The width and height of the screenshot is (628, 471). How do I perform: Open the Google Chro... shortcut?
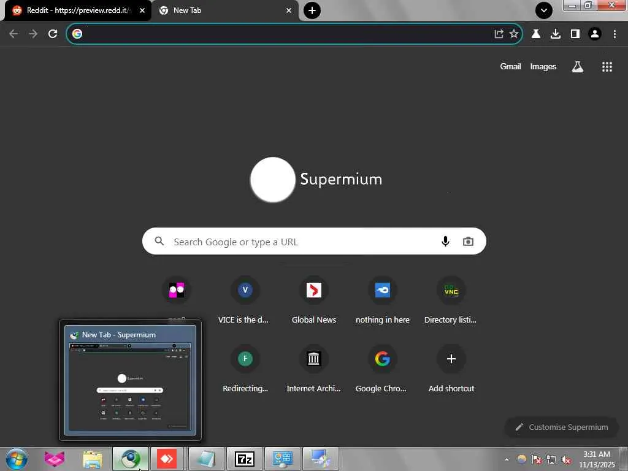coord(383,369)
